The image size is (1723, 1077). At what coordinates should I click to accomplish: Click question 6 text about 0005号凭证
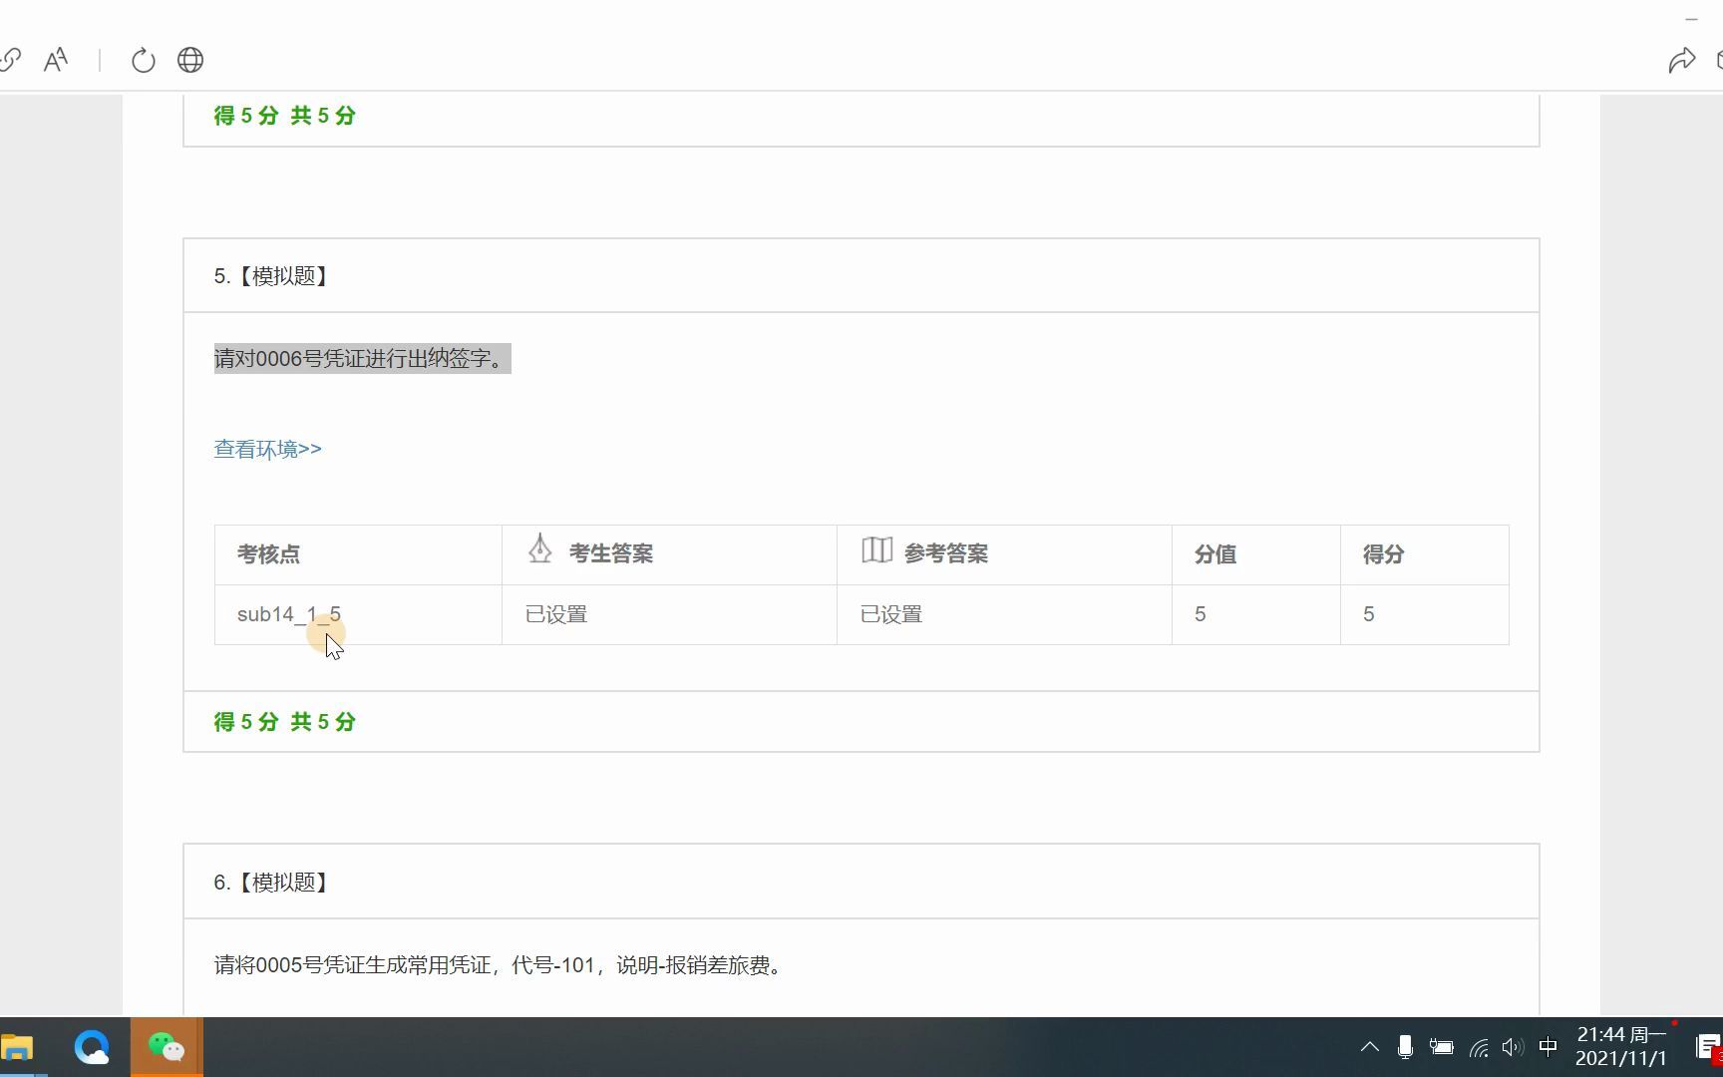[x=499, y=965]
